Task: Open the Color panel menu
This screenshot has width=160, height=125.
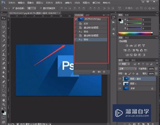Action: [157, 15]
